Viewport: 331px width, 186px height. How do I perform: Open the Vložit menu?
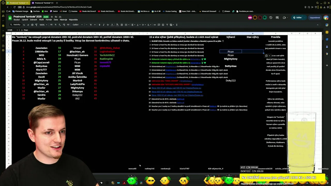(41, 20)
